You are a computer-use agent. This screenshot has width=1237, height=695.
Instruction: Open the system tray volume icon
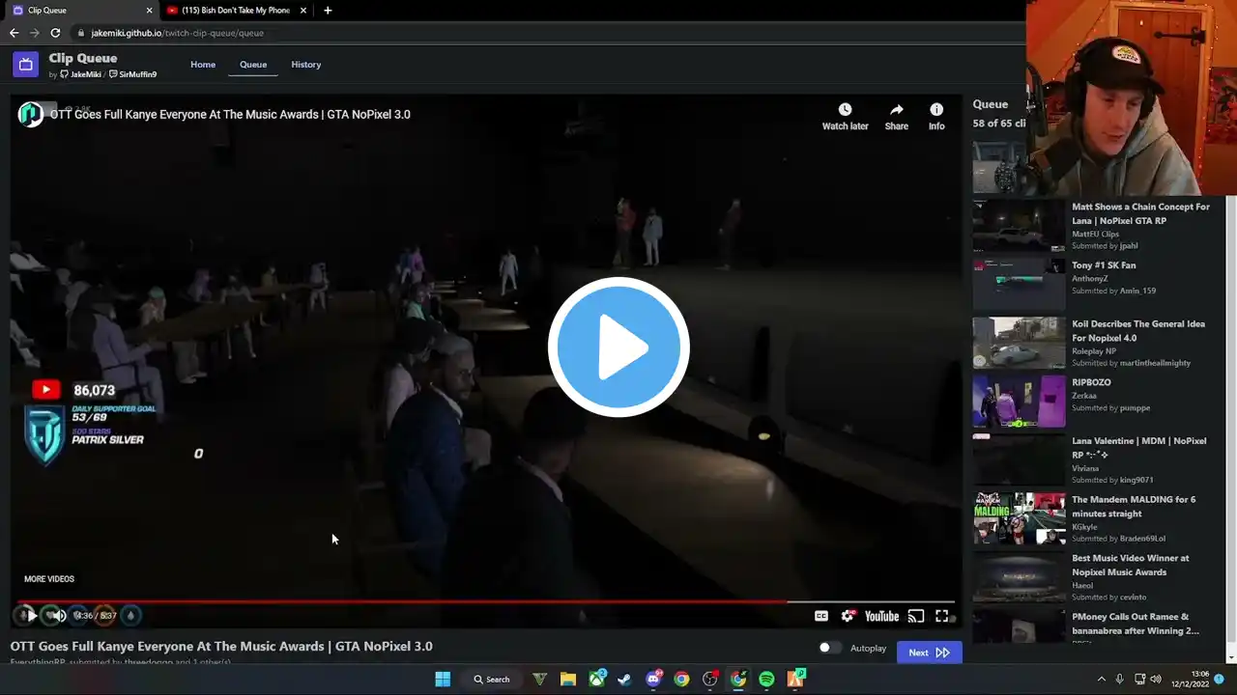point(1156,679)
